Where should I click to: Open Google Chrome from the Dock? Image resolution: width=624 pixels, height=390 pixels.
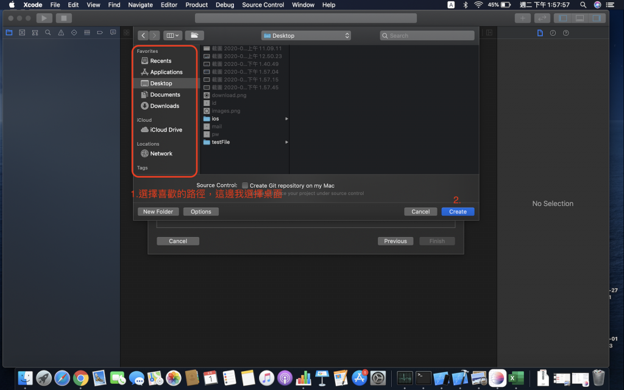[81, 378]
